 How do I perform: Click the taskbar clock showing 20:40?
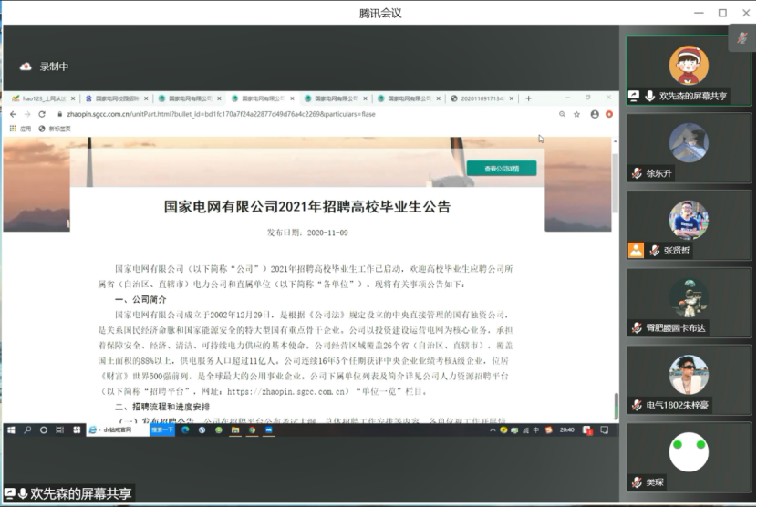click(565, 429)
